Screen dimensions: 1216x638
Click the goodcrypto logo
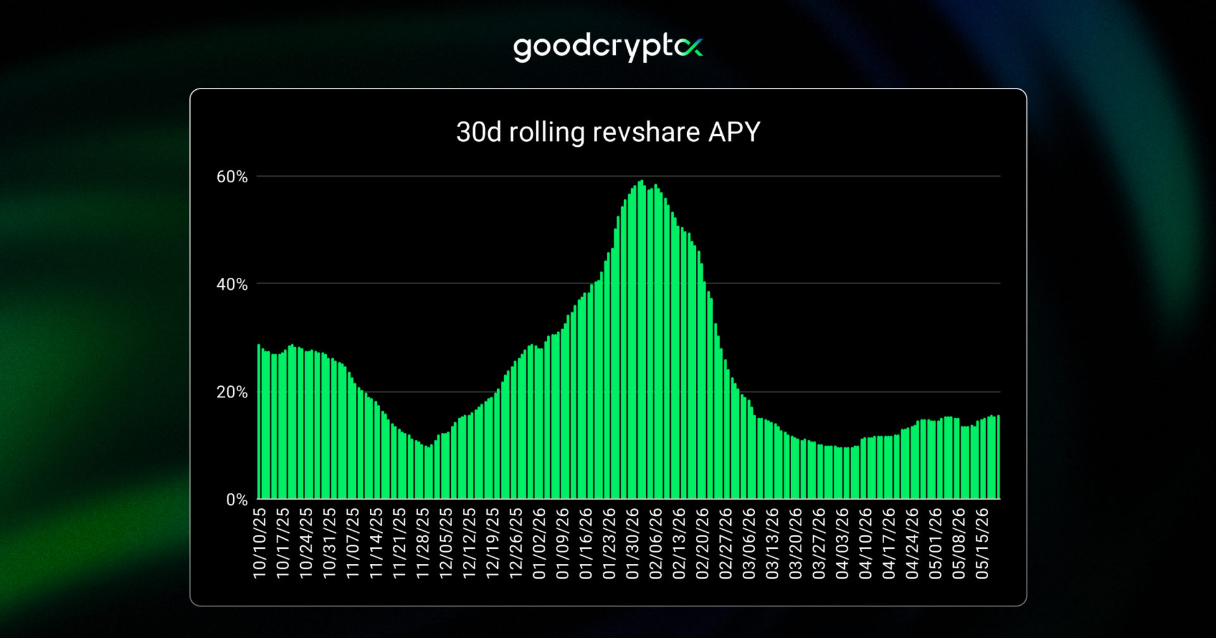(x=608, y=47)
